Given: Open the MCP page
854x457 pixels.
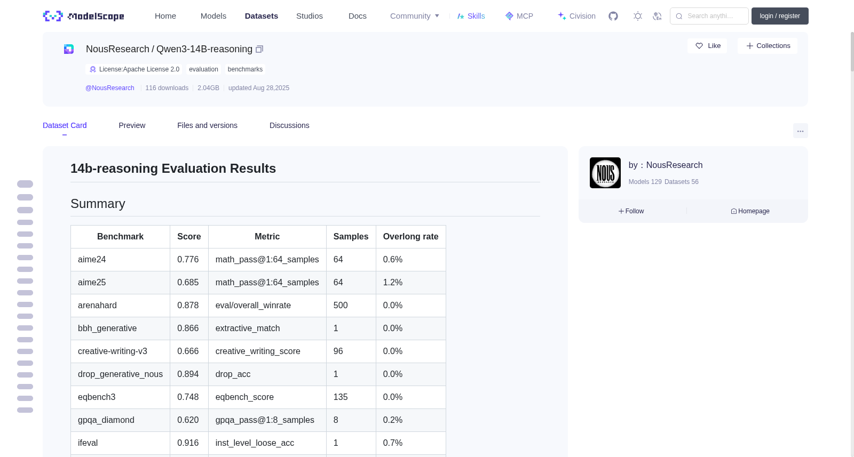Looking at the screenshot, I should click(x=519, y=16).
